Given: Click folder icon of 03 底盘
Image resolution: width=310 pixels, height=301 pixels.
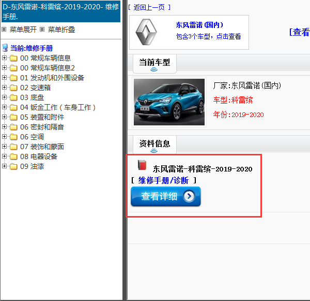Looking at the screenshot, I should click(13, 97).
